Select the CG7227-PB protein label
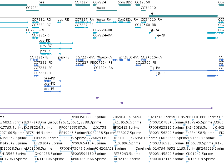Screen dimensions: 224x163 click(x=85, y=63)
